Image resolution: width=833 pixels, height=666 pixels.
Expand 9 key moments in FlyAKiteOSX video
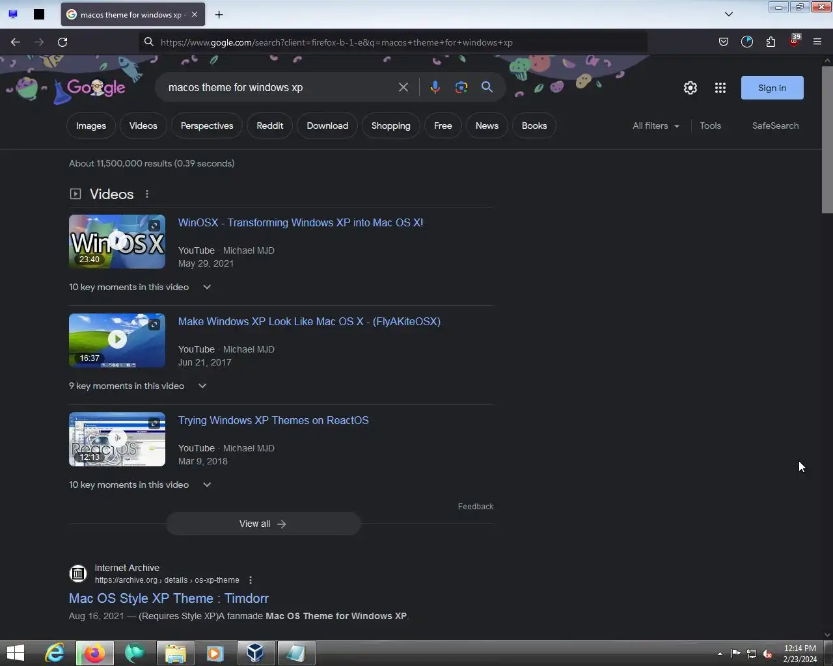point(202,386)
